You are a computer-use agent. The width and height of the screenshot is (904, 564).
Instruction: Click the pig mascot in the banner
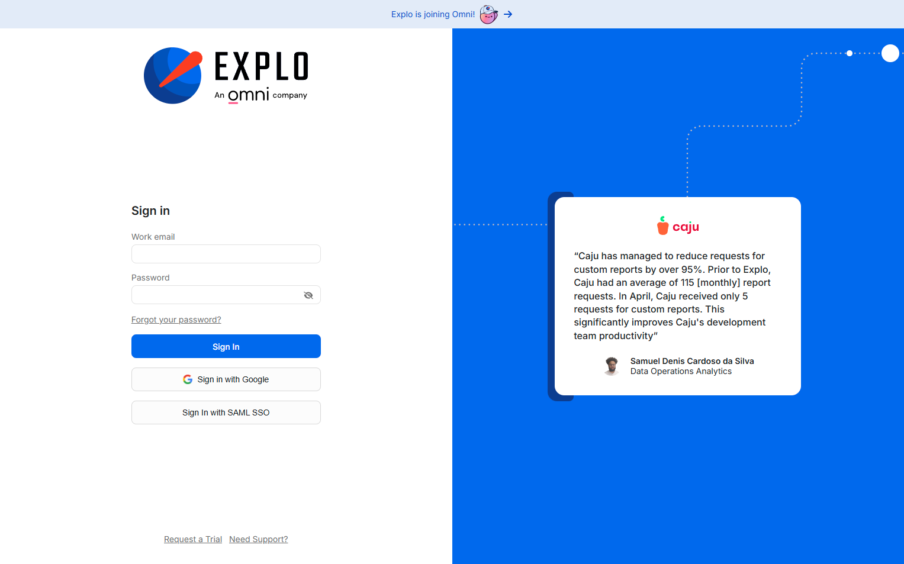488,14
